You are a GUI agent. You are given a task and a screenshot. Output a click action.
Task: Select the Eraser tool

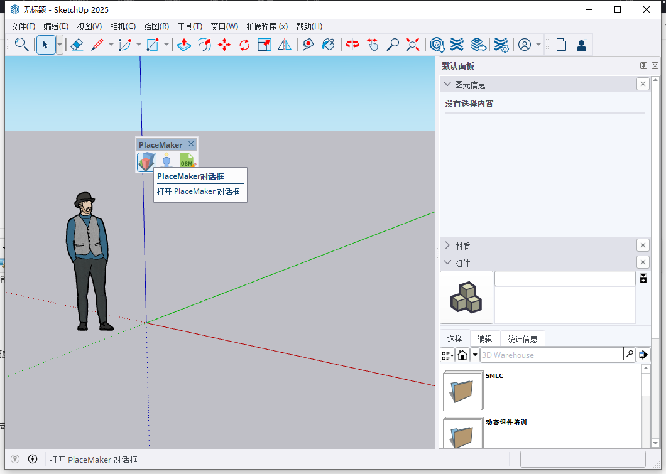click(77, 45)
